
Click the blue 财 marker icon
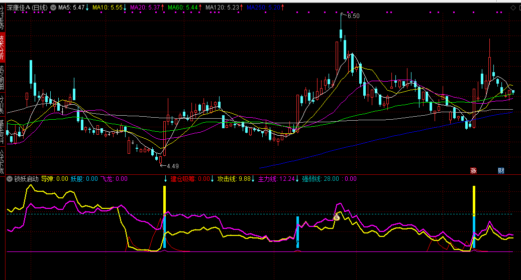click(x=501, y=170)
